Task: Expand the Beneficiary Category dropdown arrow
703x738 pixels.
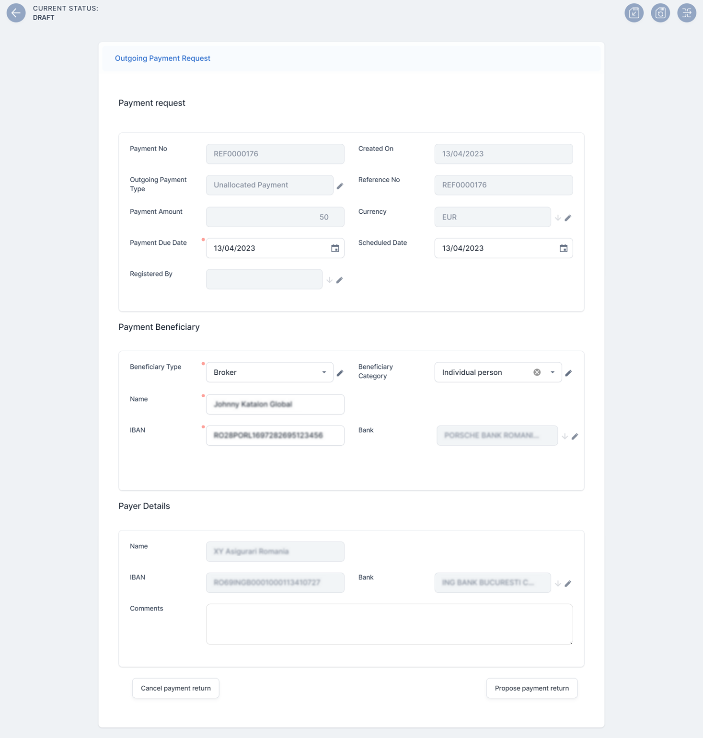Action: coord(553,372)
